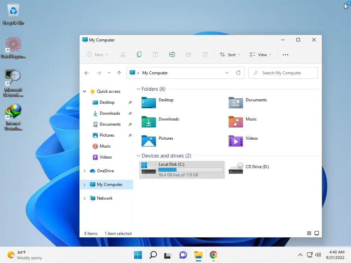Viewport: 351px width, 263px height.
Task: Select the Desktop folder in main pane
Action: click(x=158, y=102)
